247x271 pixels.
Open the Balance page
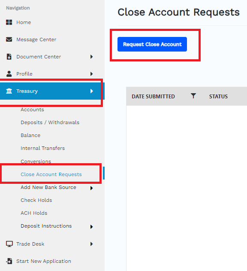click(30, 135)
